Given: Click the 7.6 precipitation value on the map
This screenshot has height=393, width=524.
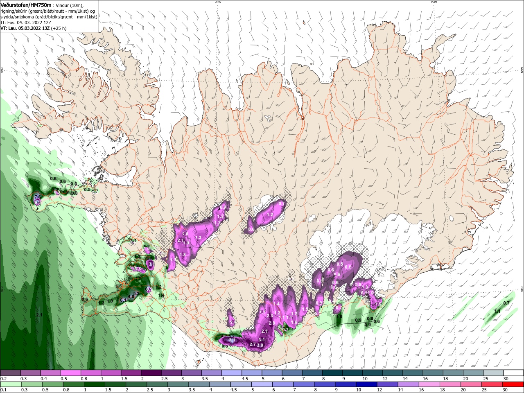Looking at the screenshot, I should pos(38,197).
